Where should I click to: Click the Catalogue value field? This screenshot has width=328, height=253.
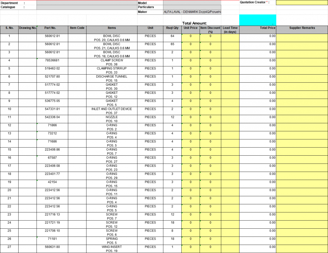[87, 7]
